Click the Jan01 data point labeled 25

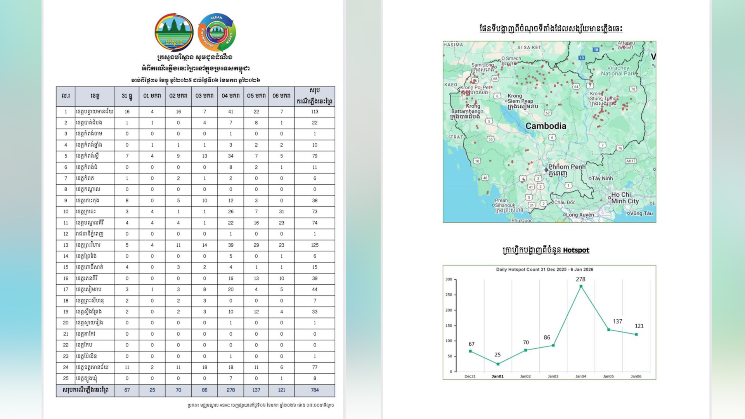[498, 364]
